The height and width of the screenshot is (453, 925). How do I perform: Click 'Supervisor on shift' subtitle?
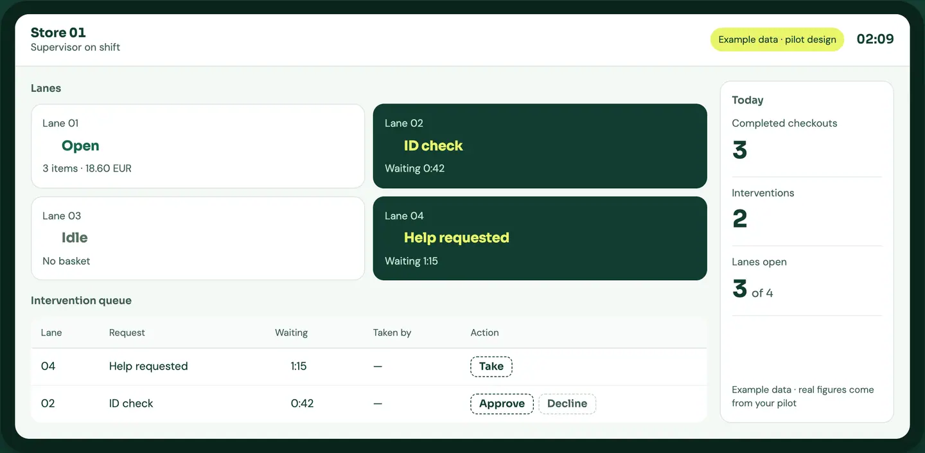coord(75,48)
